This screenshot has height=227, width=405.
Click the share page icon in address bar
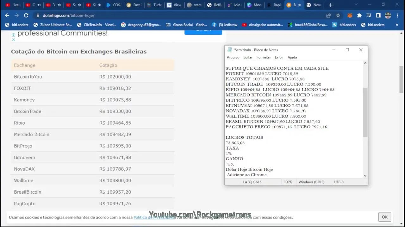coord(328,15)
